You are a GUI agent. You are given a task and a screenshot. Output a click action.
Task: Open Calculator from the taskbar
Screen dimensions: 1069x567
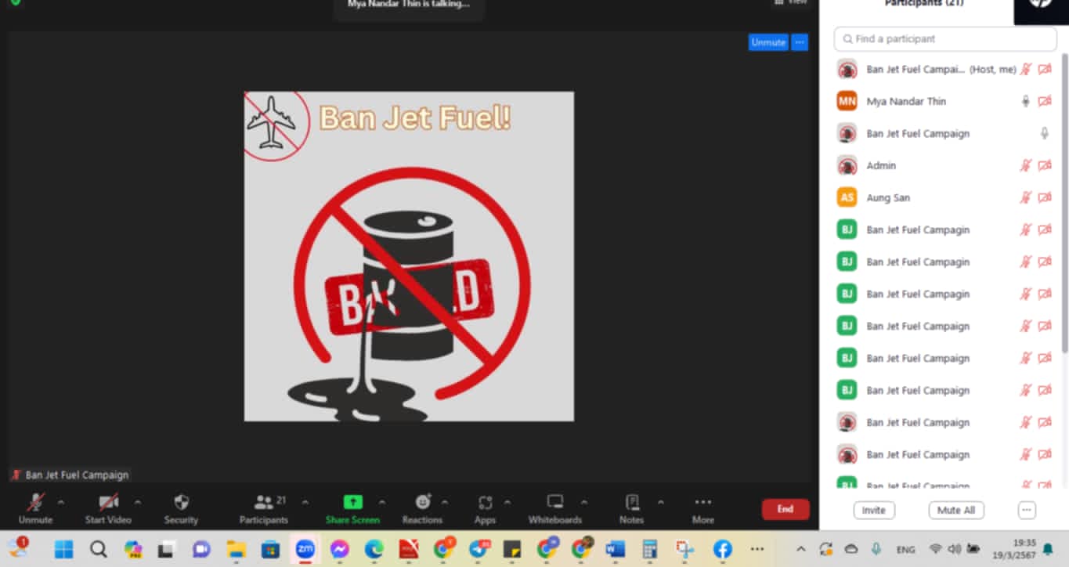coord(649,549)
